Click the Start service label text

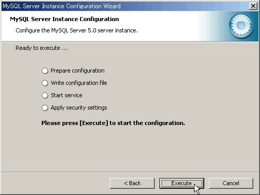pos(67,95)
